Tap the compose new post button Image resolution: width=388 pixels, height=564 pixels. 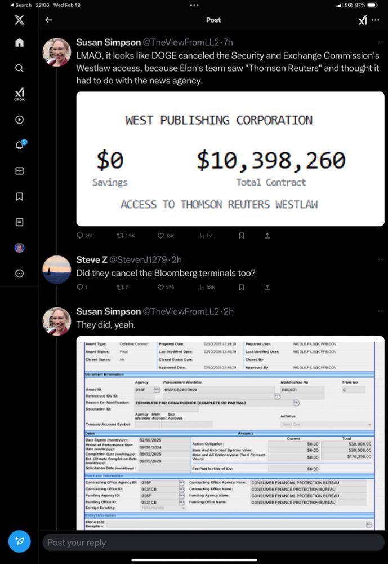point(19,541)
